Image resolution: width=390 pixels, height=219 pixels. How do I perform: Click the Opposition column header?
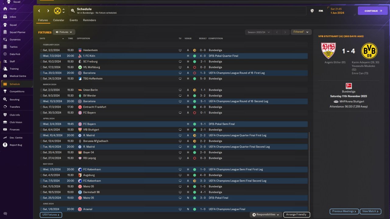(83, 39)
